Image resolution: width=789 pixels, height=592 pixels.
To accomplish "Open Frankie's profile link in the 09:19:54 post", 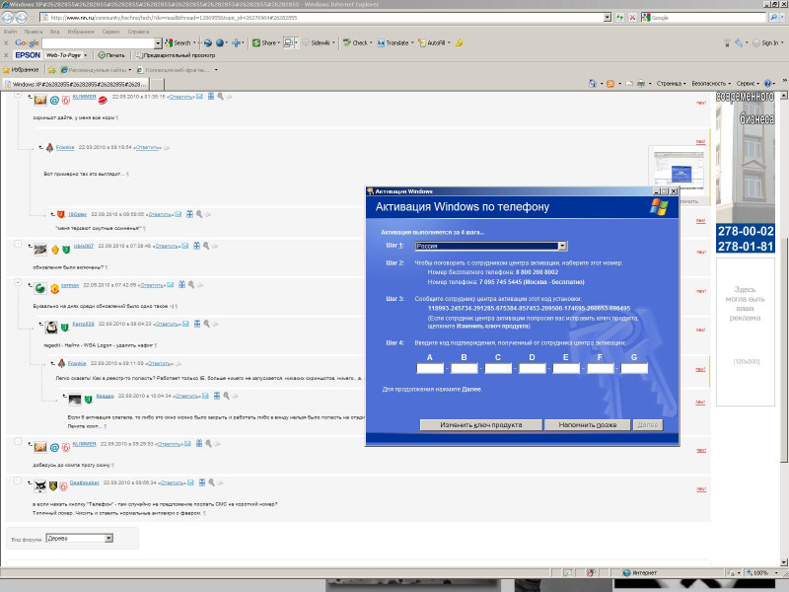I will [65, 147].
